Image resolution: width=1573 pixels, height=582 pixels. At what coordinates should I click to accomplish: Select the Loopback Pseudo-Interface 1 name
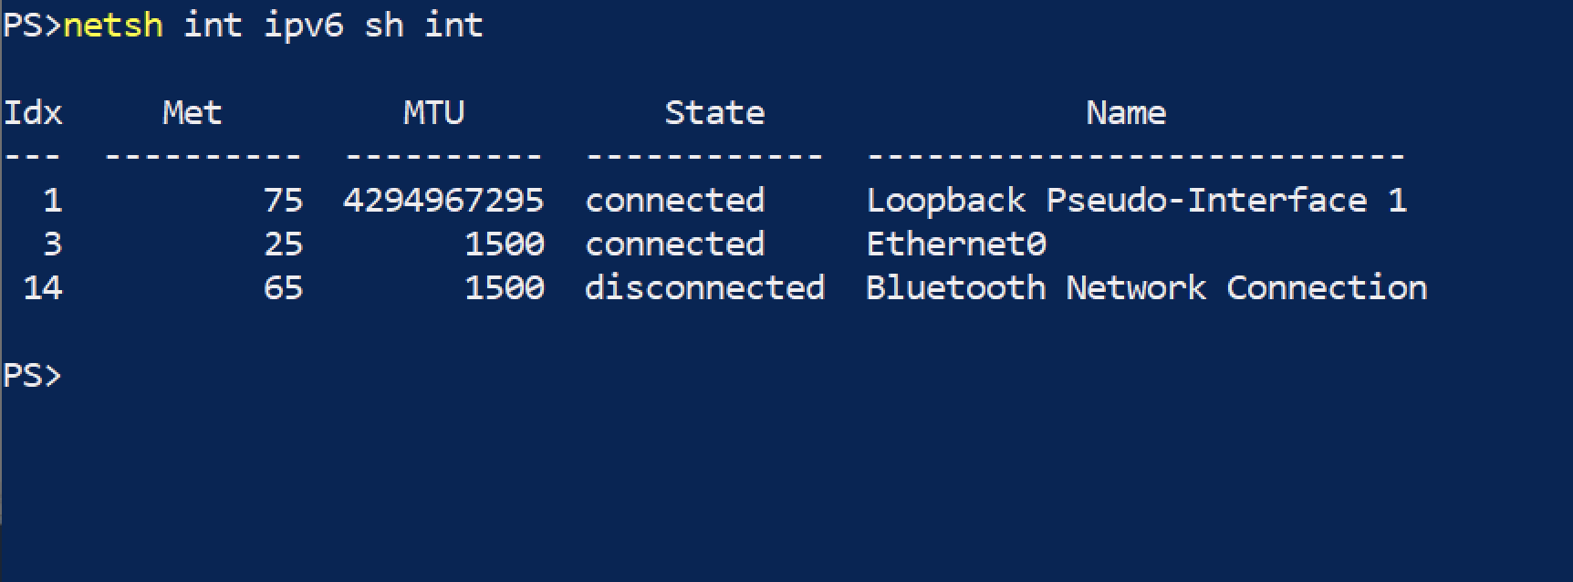(x=1136, y=201)
